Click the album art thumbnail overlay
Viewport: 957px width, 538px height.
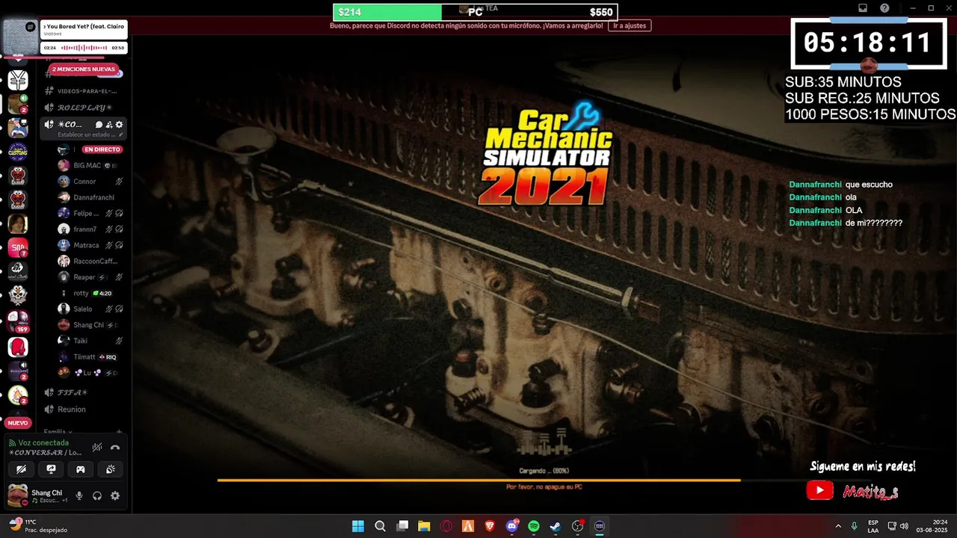pyautogui.click(x=20, y=37)
